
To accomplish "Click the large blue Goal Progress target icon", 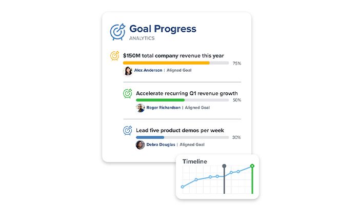I will [118, 32].
